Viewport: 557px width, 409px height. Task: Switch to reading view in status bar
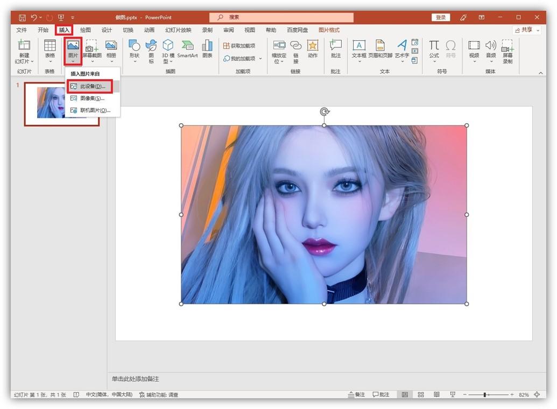(437, 394)
